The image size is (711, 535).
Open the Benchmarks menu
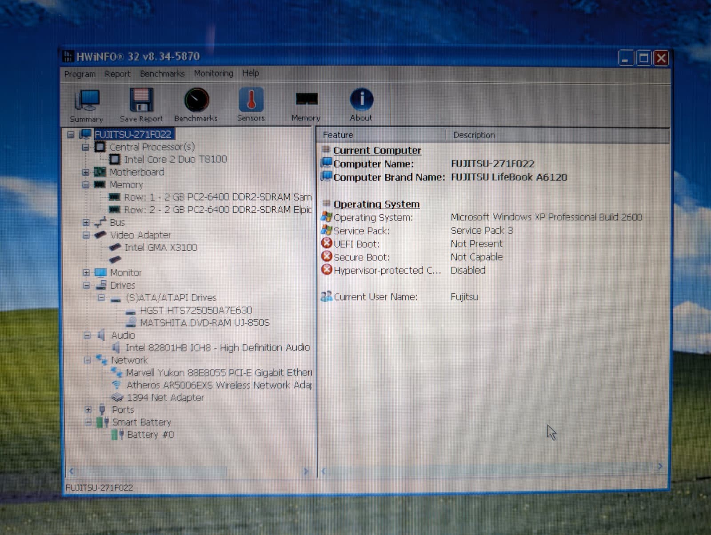(162, 73)
